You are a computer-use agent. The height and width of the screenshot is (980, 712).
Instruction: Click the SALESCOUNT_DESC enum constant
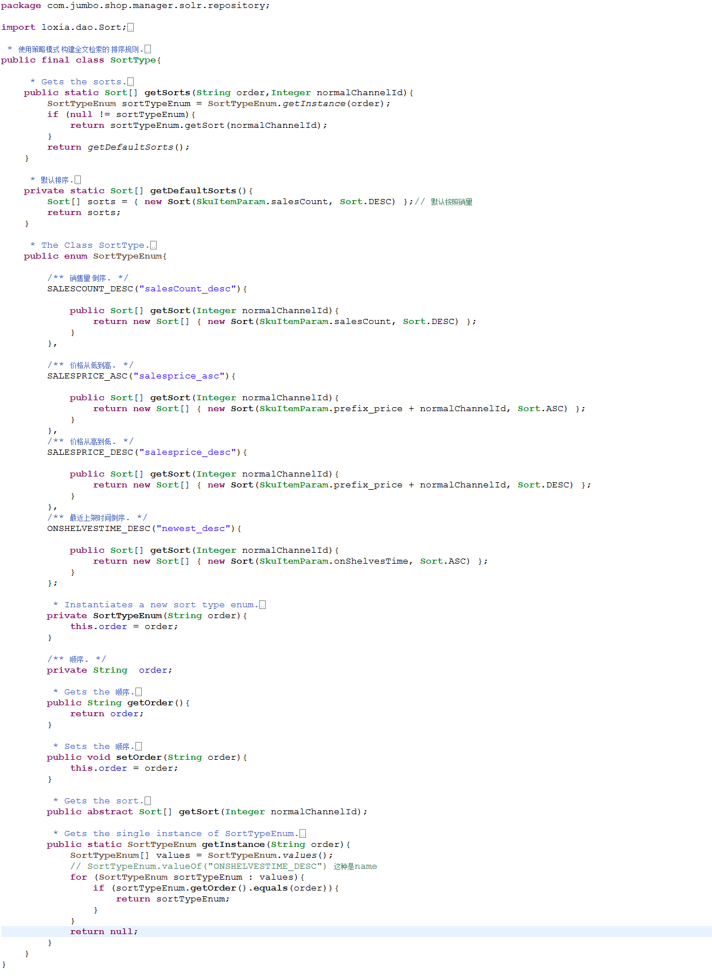tap(90, 289)
